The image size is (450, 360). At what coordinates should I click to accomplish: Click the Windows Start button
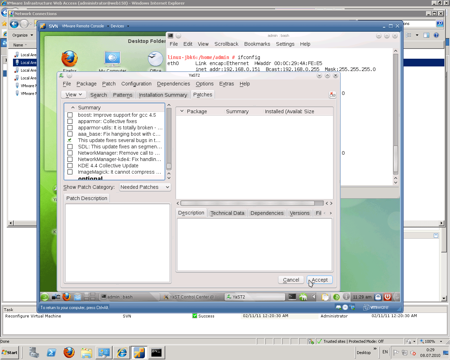pos(10,353)
